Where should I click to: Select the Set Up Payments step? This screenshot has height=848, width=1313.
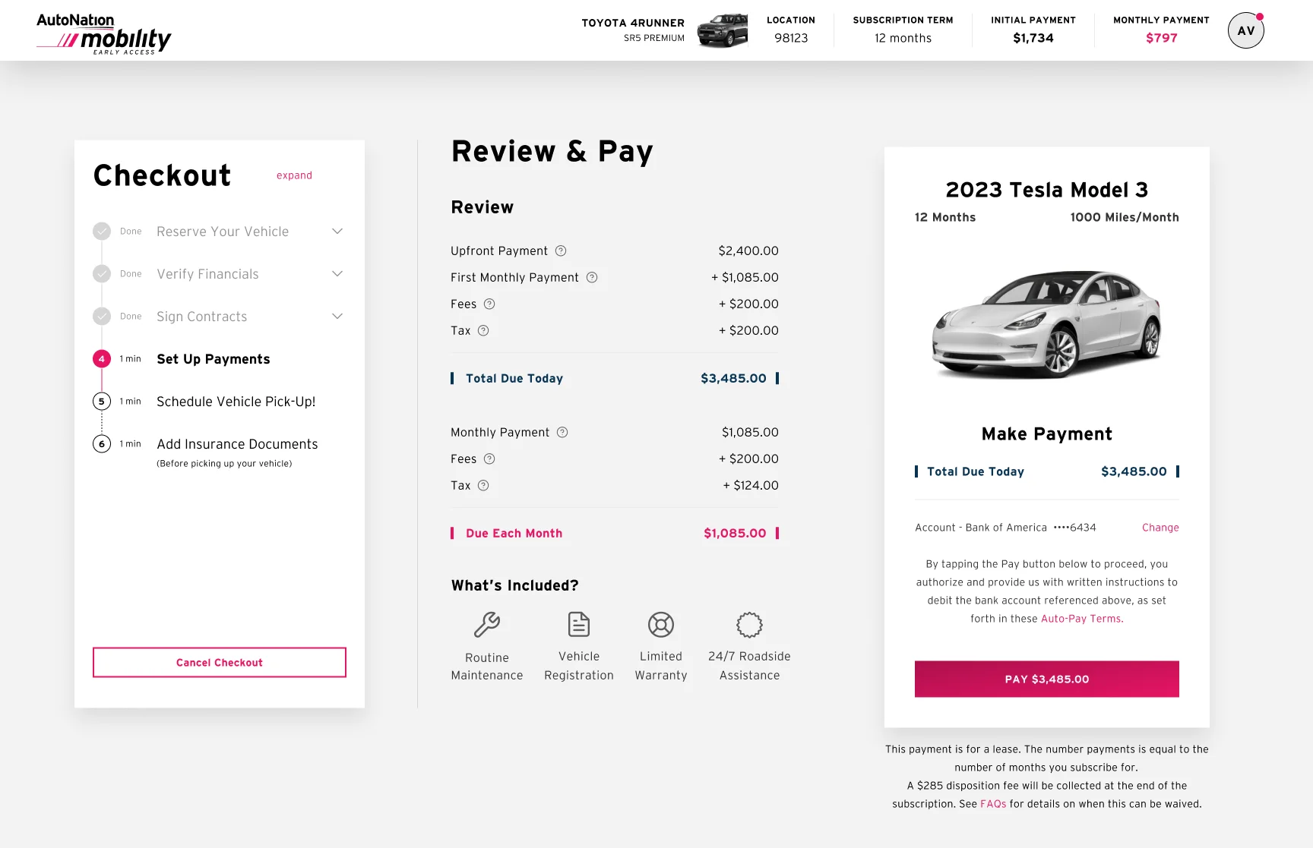214,359
